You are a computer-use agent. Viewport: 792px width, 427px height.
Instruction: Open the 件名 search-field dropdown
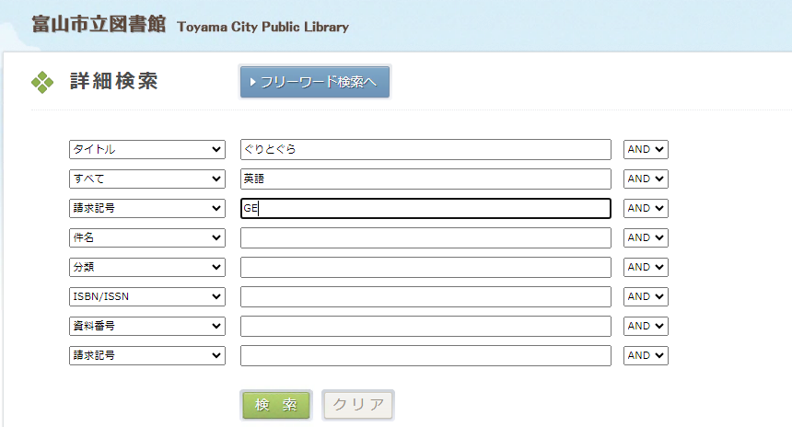tap(147, 237)
